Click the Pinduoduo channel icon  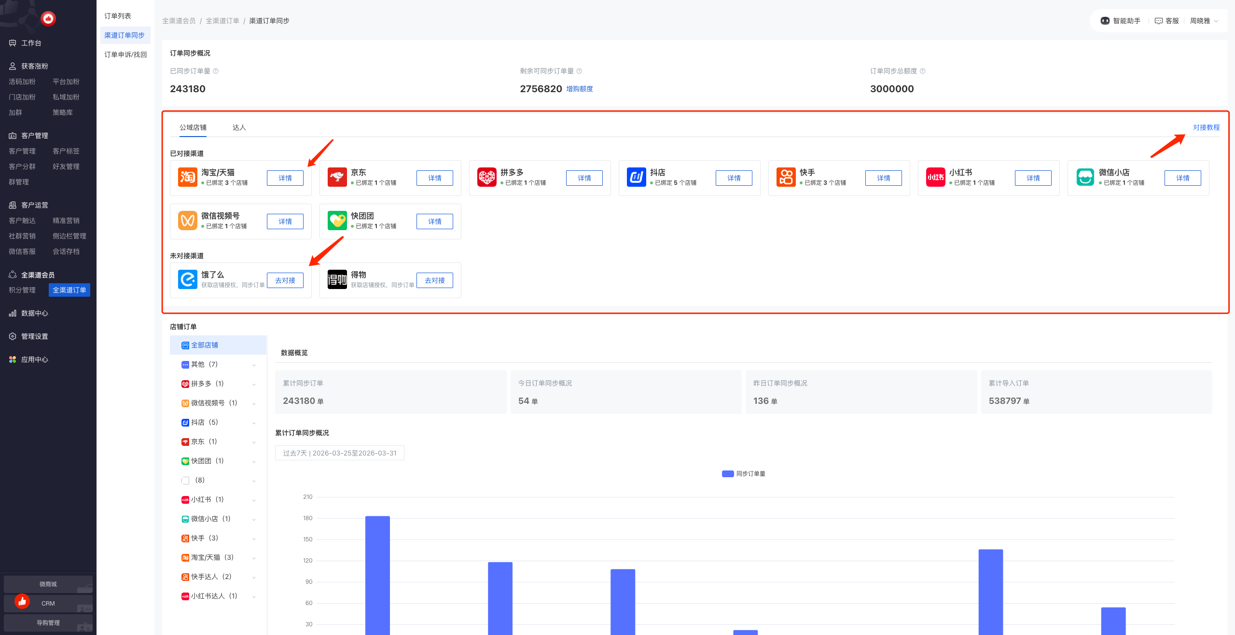[x=486, y=177]
